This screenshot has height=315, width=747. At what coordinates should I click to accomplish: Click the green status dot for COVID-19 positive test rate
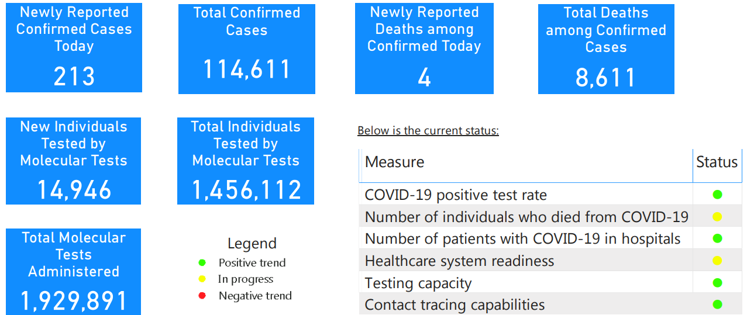(x=717, y=195)
